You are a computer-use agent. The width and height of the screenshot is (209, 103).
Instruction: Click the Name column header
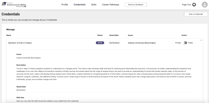[9, 35]
